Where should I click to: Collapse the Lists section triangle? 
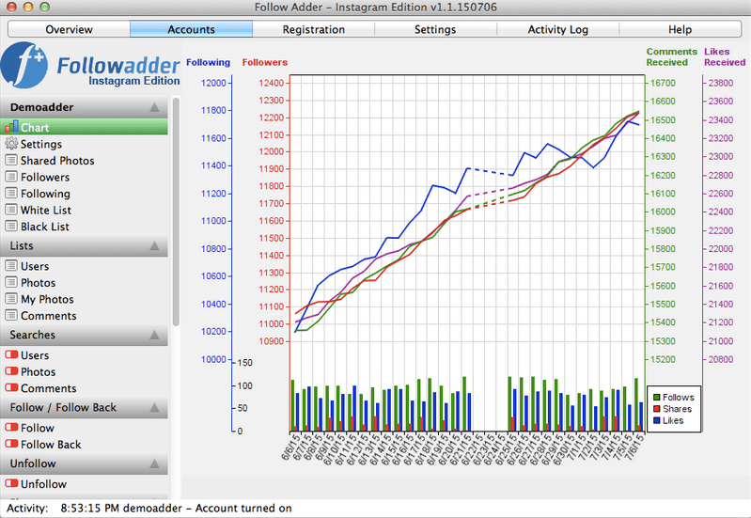tap(154, 245)
